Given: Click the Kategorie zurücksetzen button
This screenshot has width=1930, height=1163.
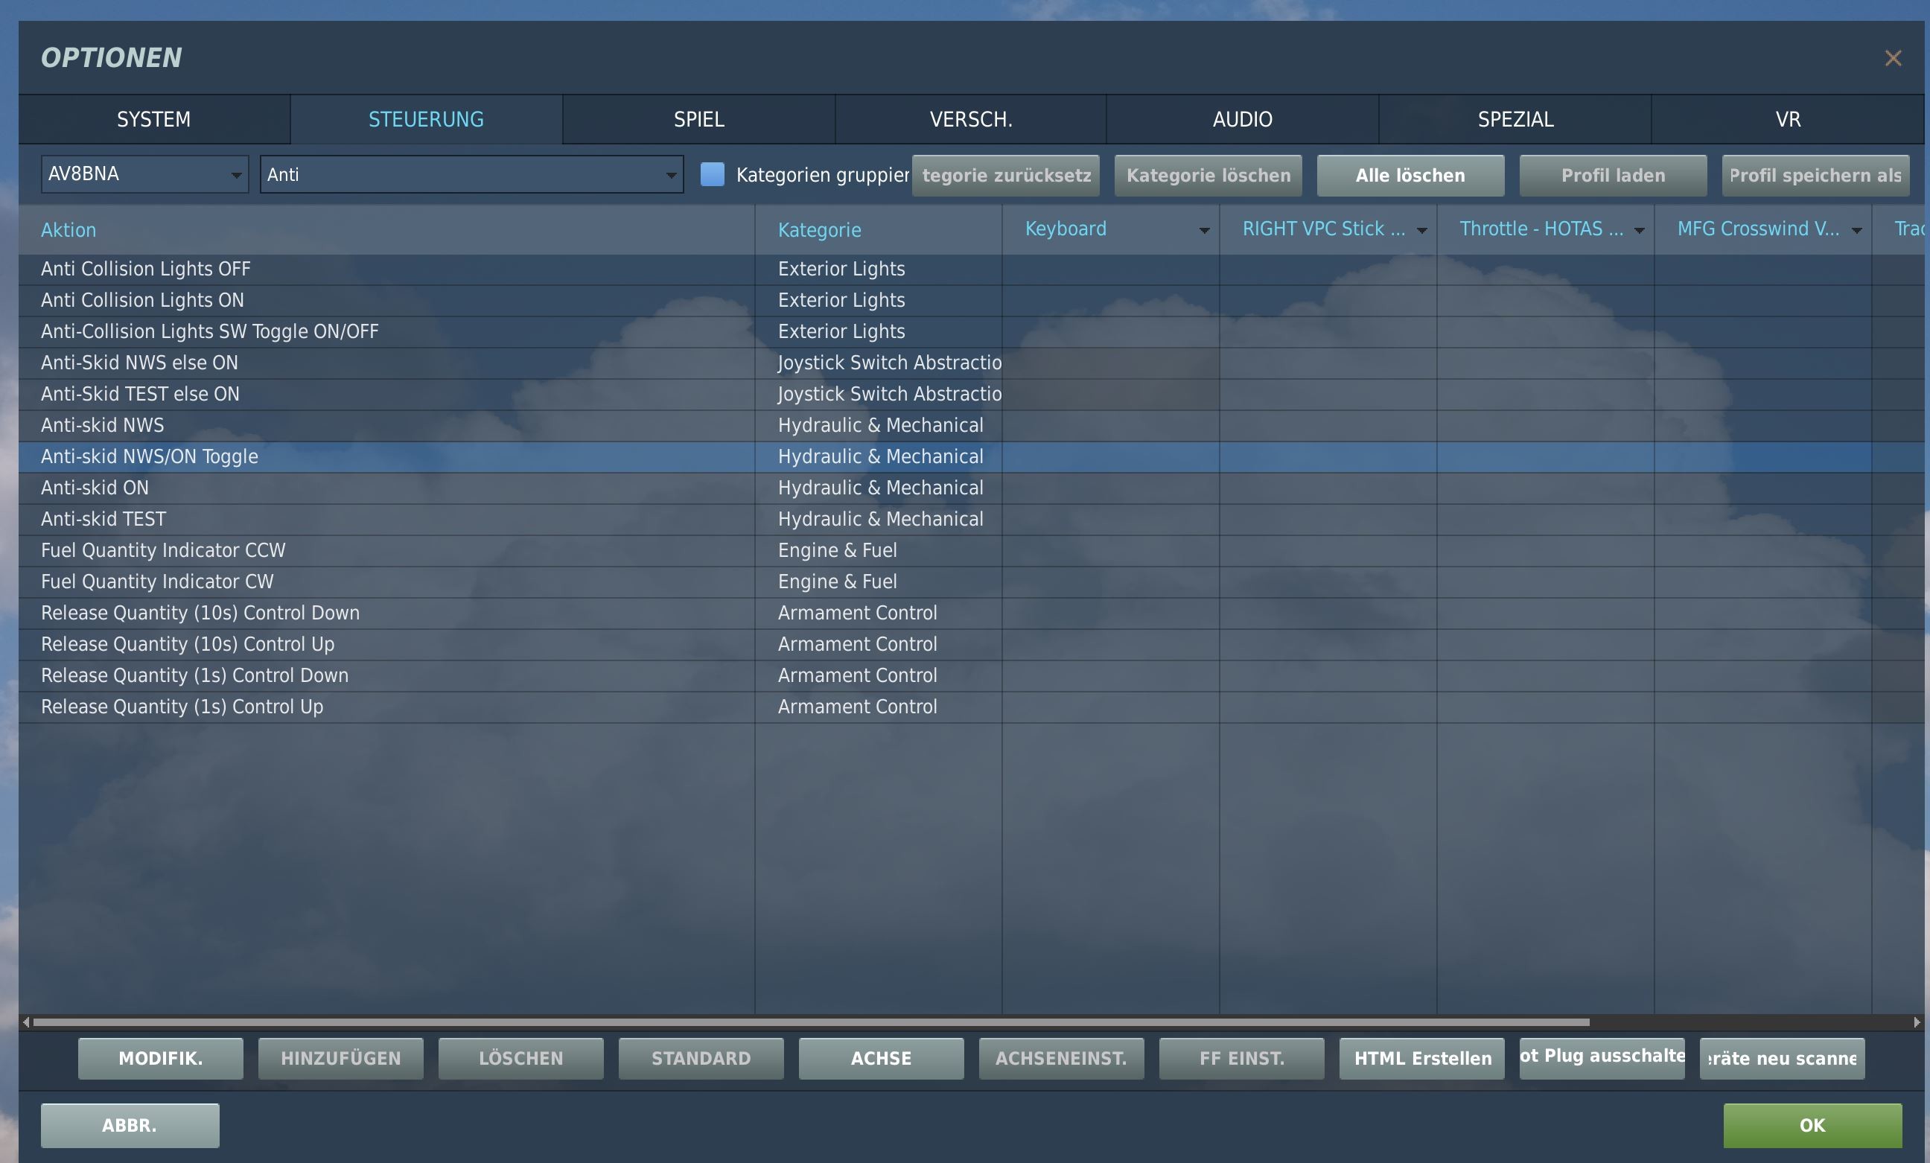Looking at the screenshot, I should click(x=1006, y=176).
